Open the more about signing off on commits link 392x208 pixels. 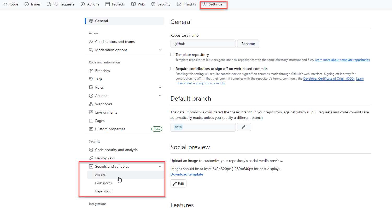(200, 83)
